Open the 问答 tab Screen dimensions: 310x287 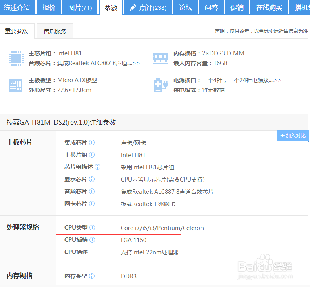click(x=211, y=7)
